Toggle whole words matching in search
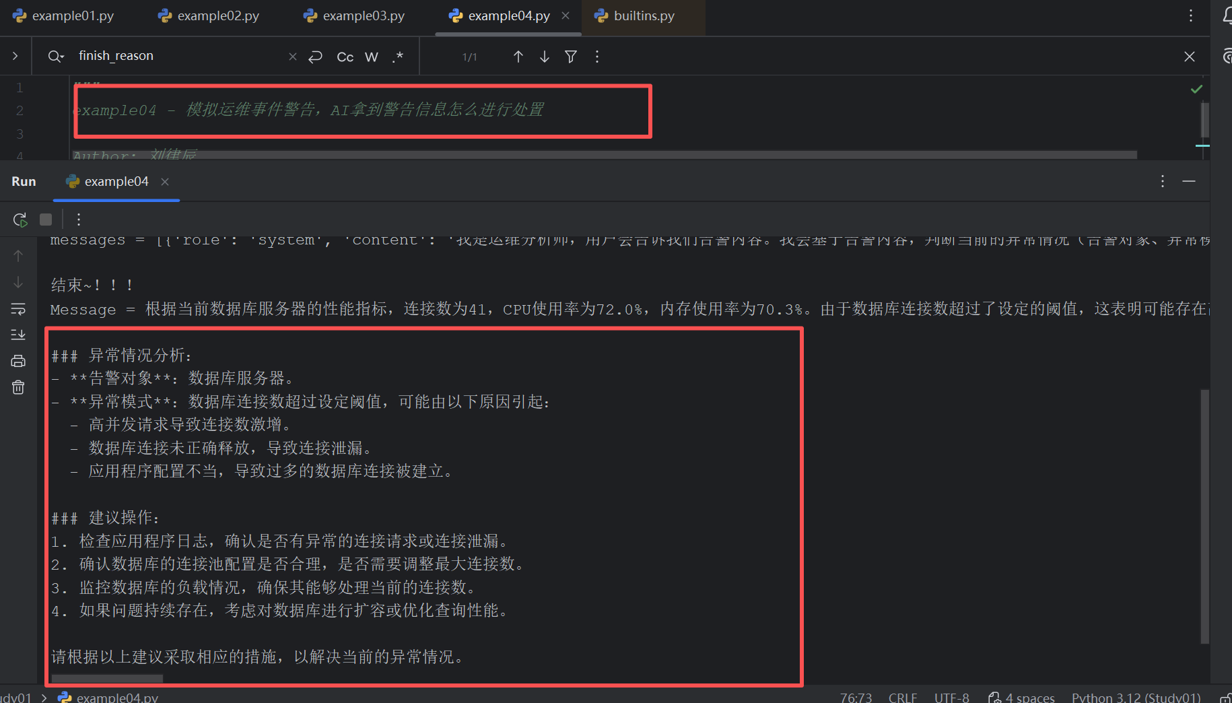The height and width of the screenshot is (703, 1232). coord(371,57)
